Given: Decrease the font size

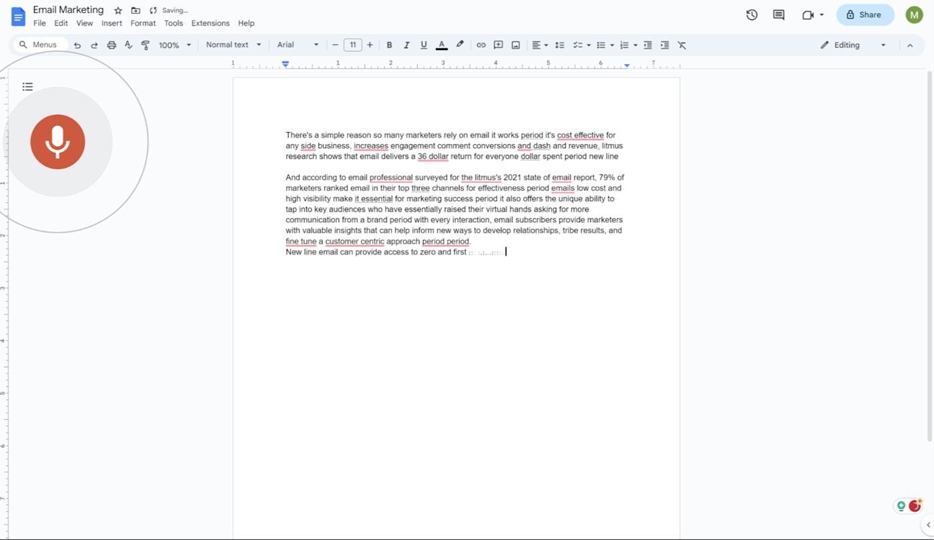Looking at the screenshot, I should pyautogui.click(x=336, y=45).
